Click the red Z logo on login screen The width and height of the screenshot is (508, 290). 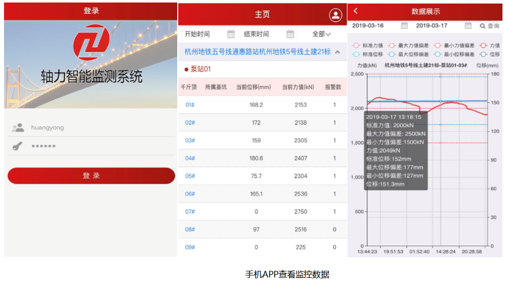[91, 42]
